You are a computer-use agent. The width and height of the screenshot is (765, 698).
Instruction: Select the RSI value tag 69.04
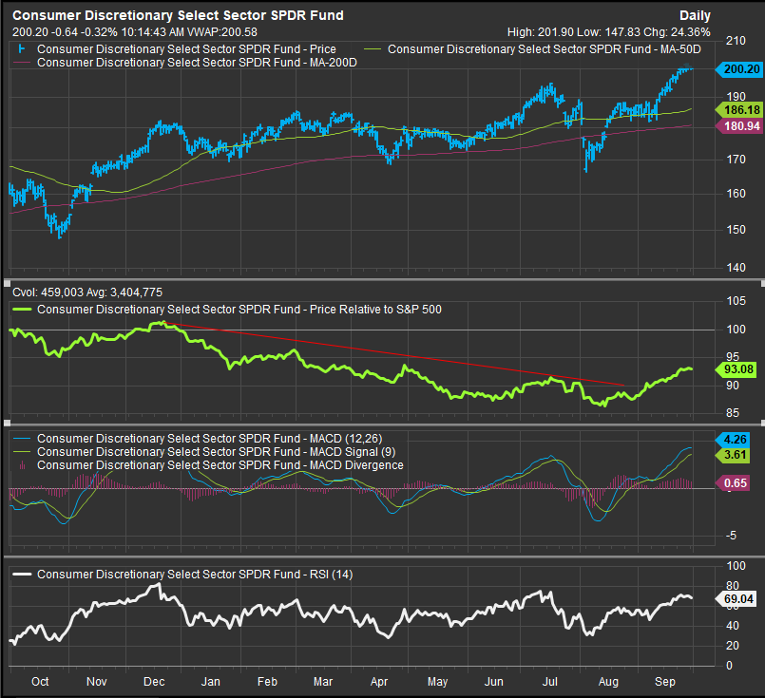pyautogui.click(x=737, y=599)
